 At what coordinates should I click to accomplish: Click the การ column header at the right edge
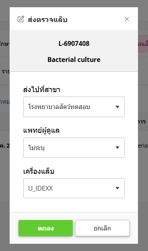142,121
